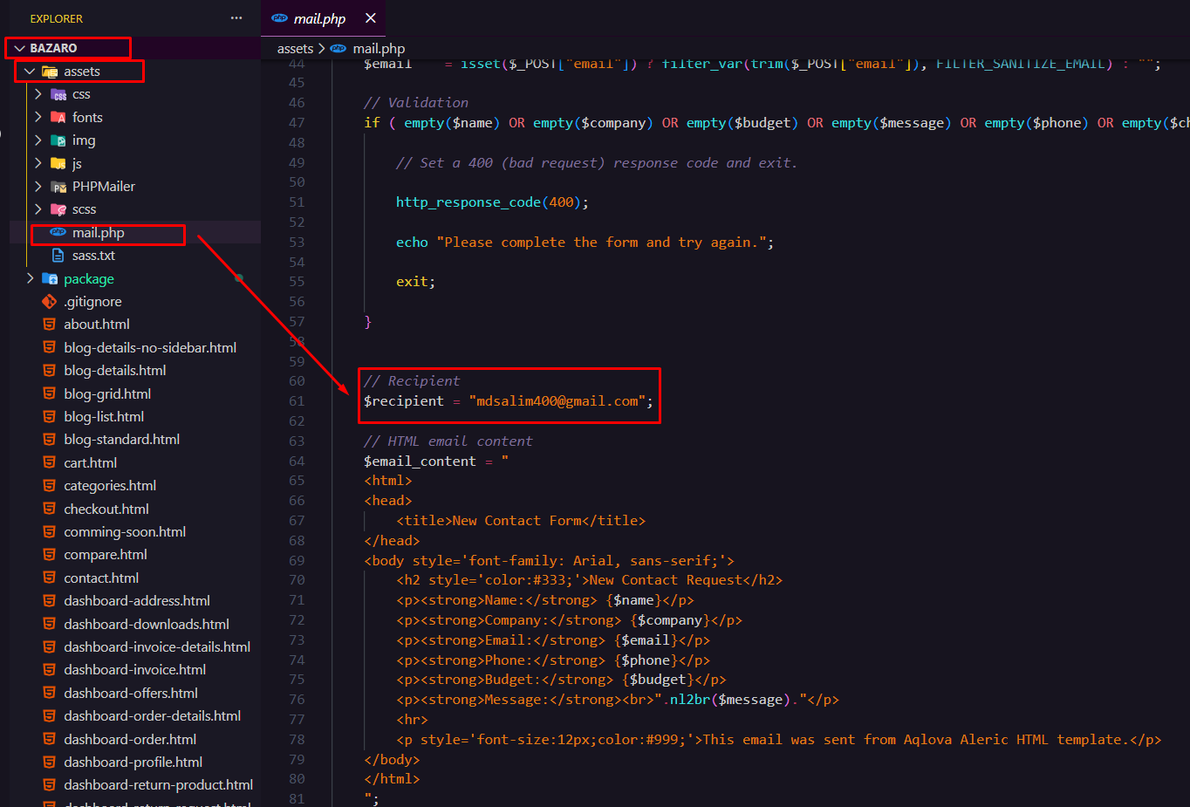Click line number 61 in the gutter

297,401
